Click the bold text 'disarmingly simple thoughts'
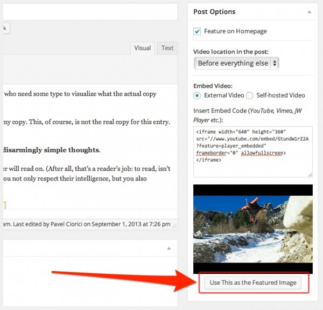The image size is (323, 310). [51, 149]
